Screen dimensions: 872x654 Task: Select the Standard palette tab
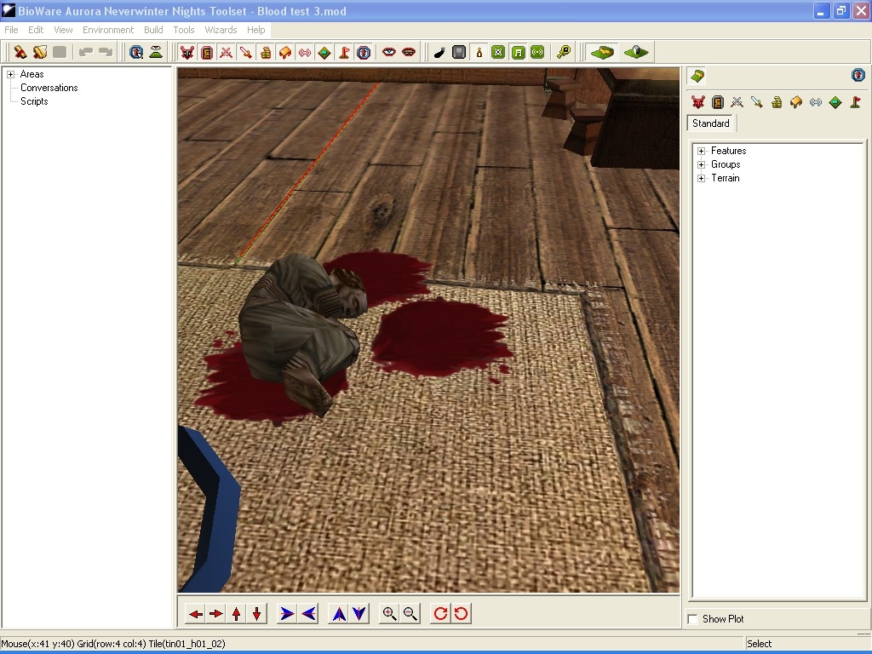click(710, 123)
